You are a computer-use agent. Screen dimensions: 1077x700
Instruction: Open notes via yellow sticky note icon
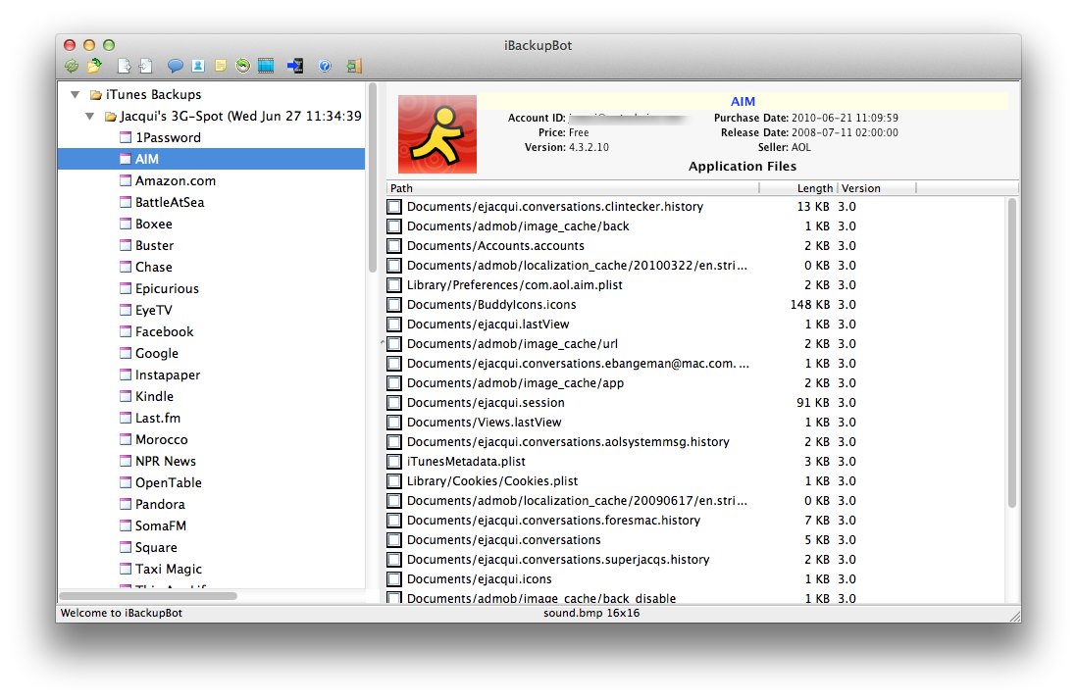(x=221, y=66)
